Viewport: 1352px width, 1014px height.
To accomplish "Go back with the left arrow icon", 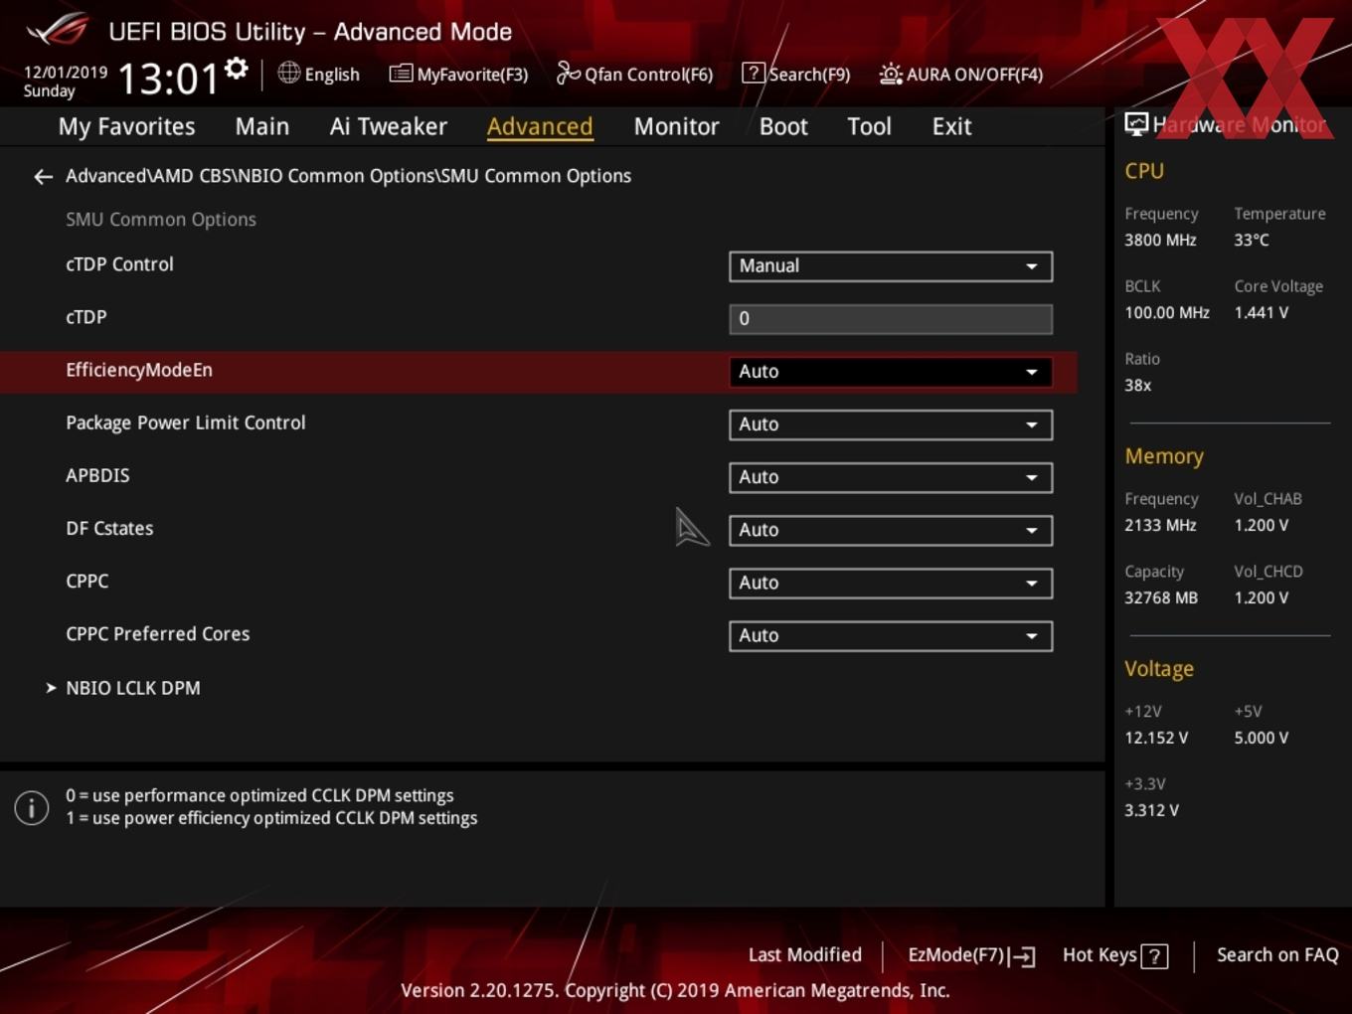I will click(x=43, y=177).
